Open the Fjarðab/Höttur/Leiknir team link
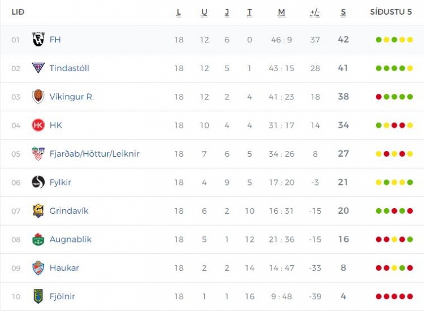The width and height of the screenshot is (424, 311). point(94,154)
